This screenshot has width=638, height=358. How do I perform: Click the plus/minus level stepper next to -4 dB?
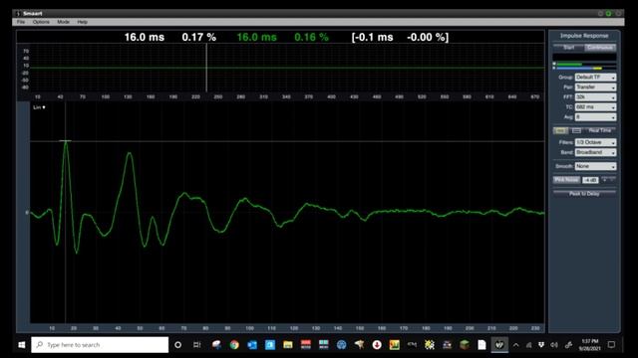[608, 180]
